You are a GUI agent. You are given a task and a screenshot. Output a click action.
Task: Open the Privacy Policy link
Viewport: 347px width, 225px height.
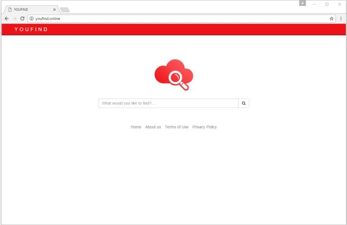click(x=204, y=127)
